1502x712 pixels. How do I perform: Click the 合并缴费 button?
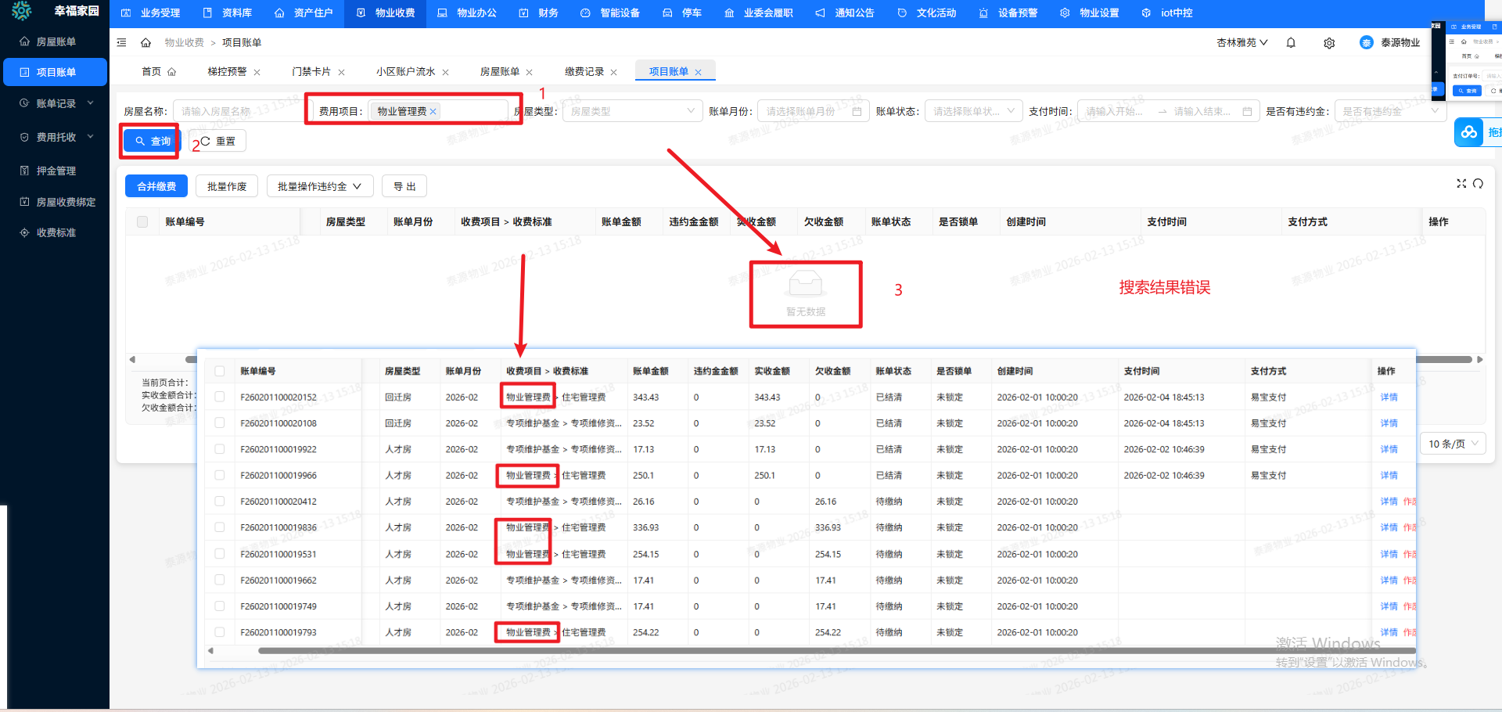(x=156, y=187)
